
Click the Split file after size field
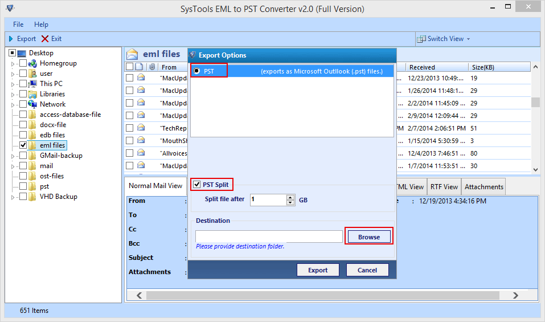268,199
